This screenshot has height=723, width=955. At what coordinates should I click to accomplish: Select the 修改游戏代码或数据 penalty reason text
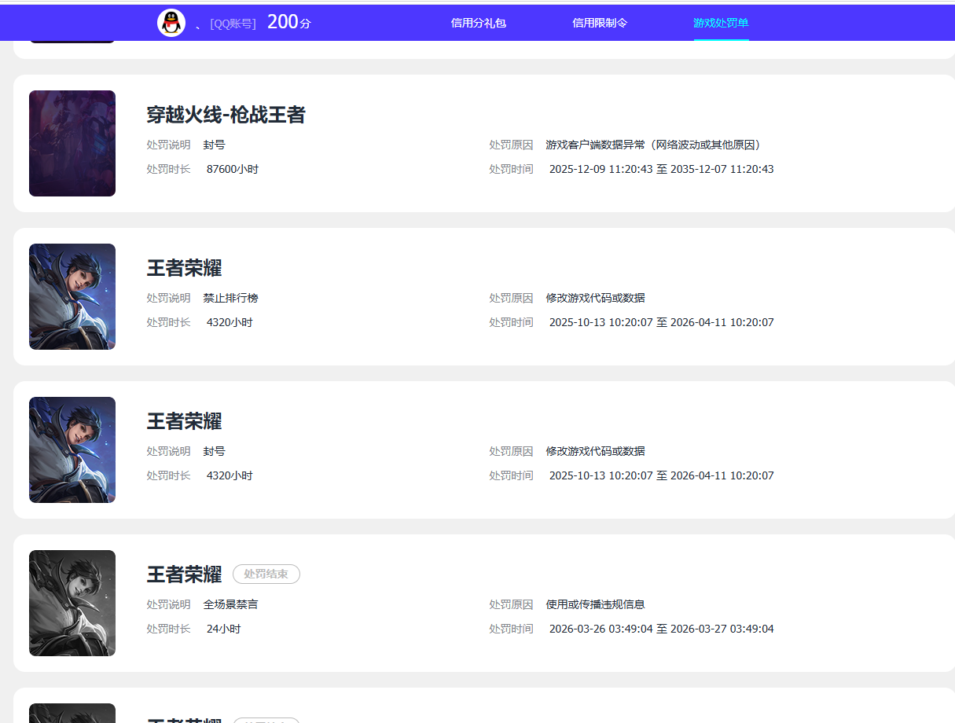pyautogui.click(x=595, y=298)
